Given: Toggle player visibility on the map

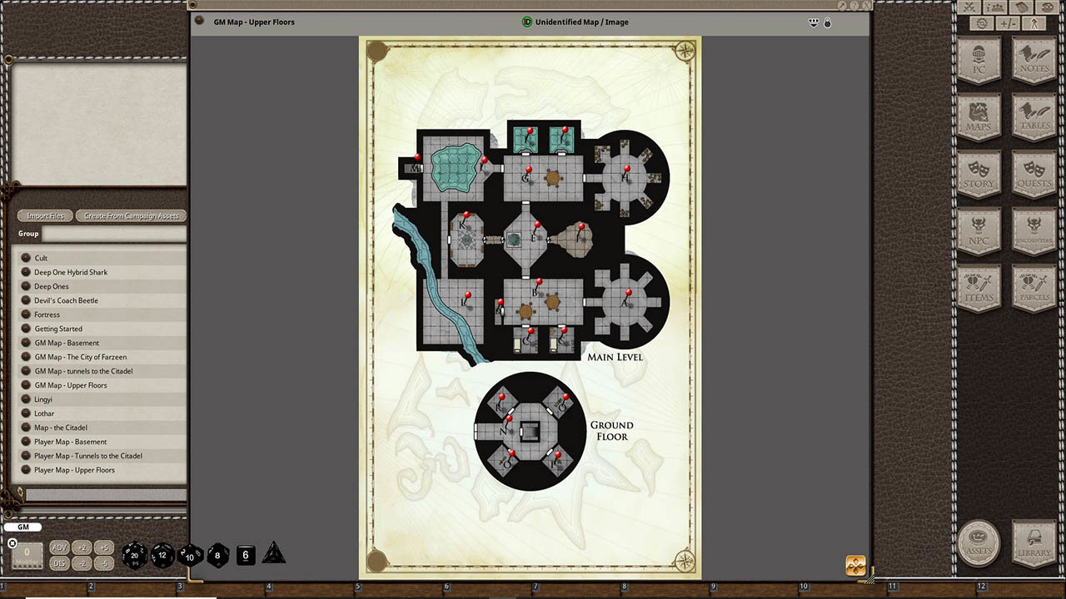Looking at the screenshot, I should (x=814, y=22).
